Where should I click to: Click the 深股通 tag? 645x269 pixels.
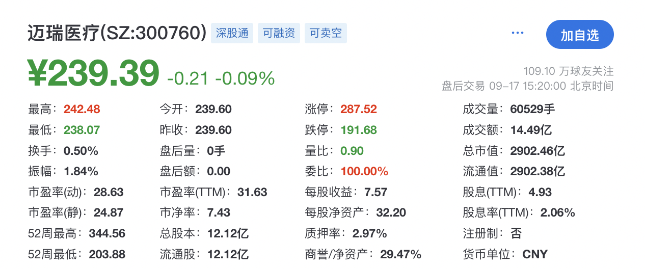(x=232, y=33)
